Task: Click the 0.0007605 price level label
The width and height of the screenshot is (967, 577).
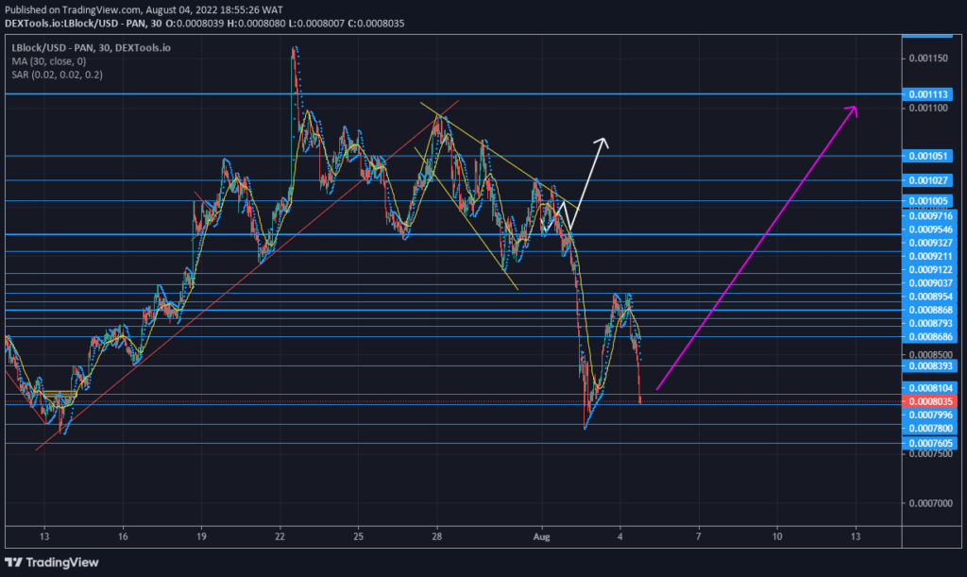Action: point(930,443)
